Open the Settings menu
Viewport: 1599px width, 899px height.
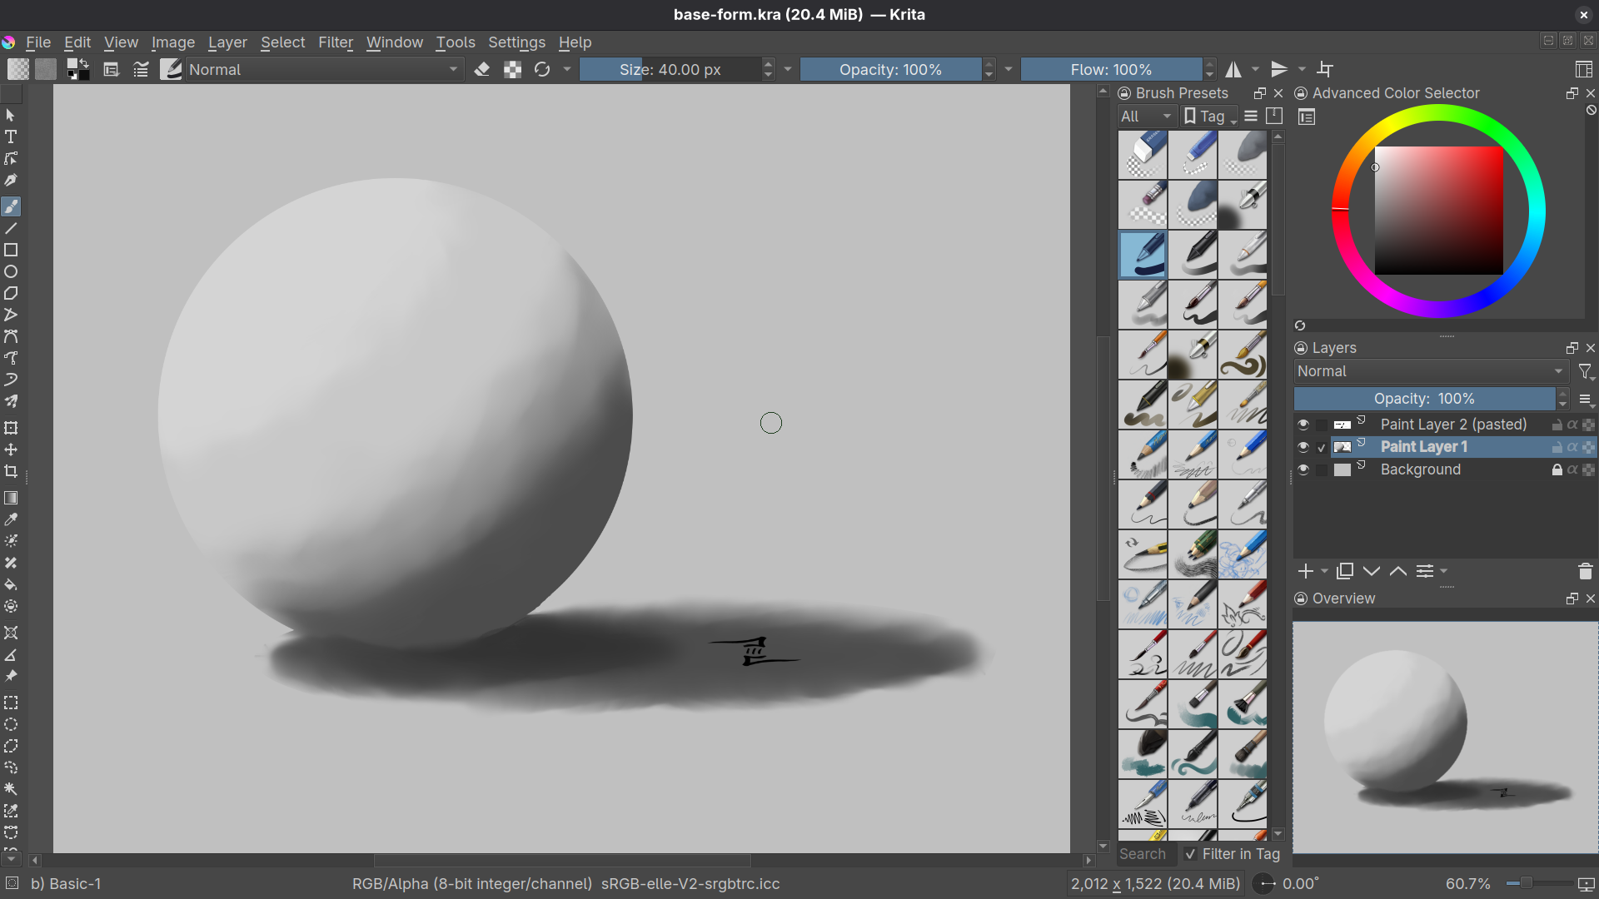coord(516,42)
